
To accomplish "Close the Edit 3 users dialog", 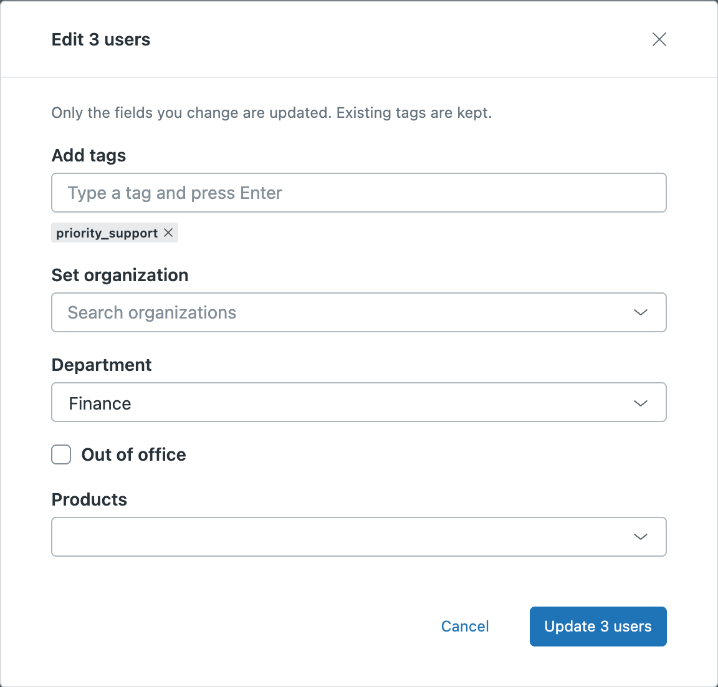I will (x=659, y=39).
